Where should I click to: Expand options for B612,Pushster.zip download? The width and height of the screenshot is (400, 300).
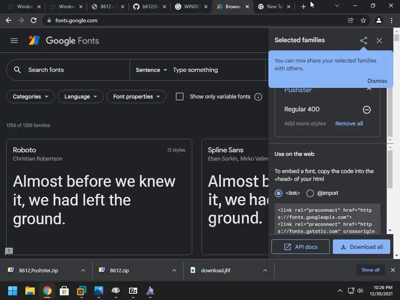[83, 270]
